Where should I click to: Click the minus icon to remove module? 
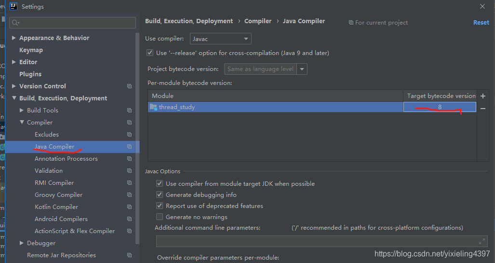pyautogui.click(x=482, y=109)
